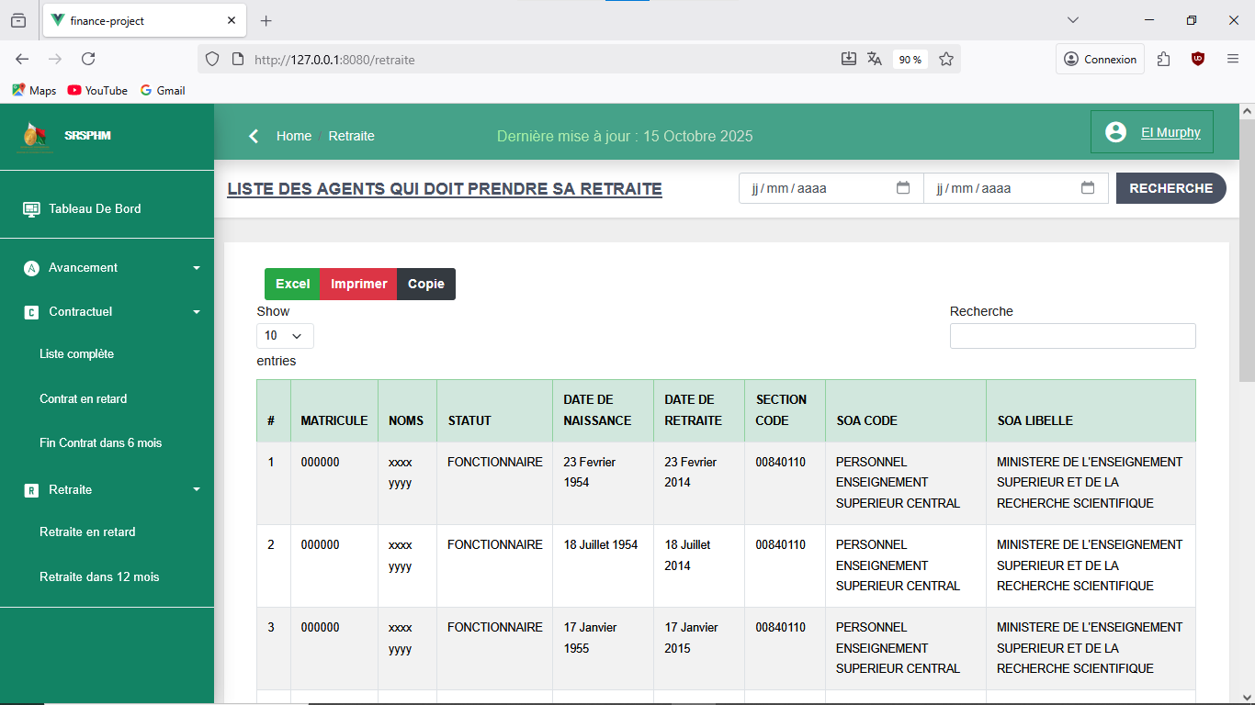Collapse the Retraite menu arrow
This screenshot has height=705, width=1255.
tap(197, 490)
